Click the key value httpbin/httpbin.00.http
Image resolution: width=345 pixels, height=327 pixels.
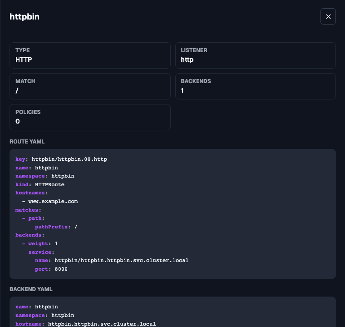coord(69,159)
